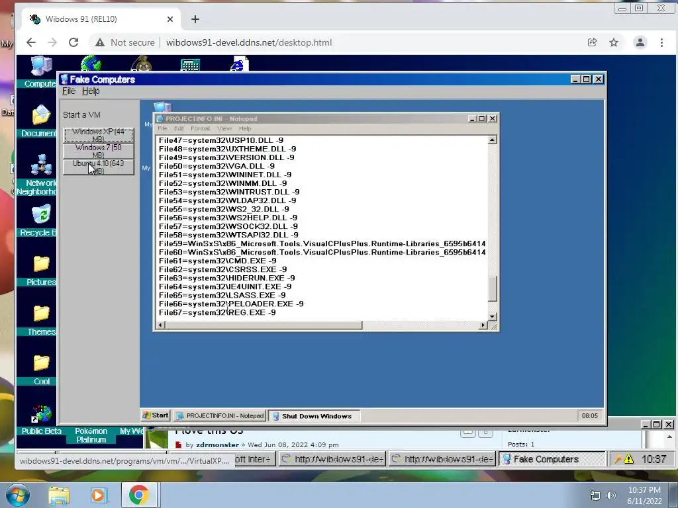This screenshot has width=678, height=508.
Task: Click the Notepad title bar icon
Action: pyautogui.click(x=160, y=119)
